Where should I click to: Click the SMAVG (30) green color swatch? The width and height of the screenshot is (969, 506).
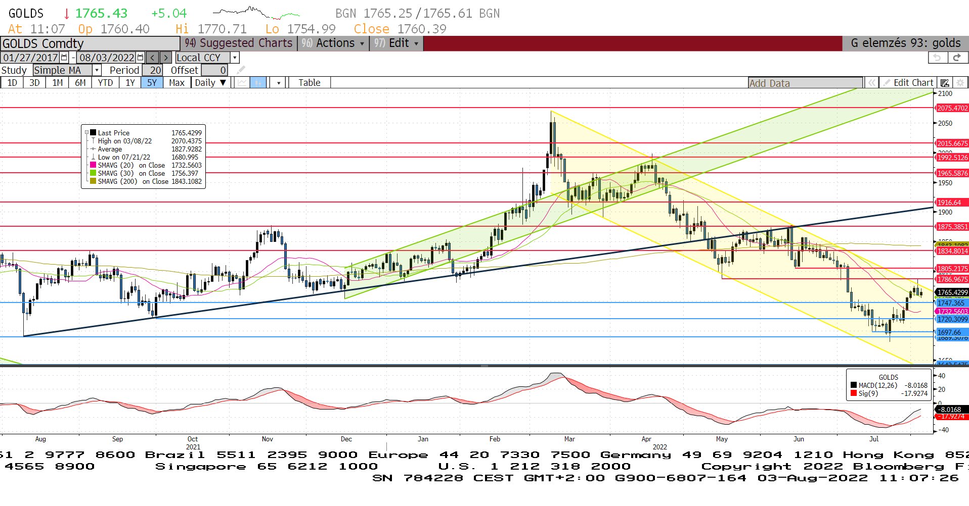93,173
